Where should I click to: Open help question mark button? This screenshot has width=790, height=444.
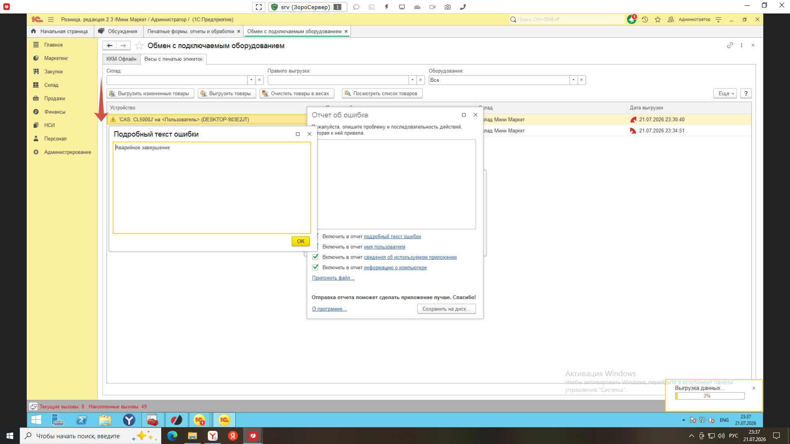(x=746, y=94)
